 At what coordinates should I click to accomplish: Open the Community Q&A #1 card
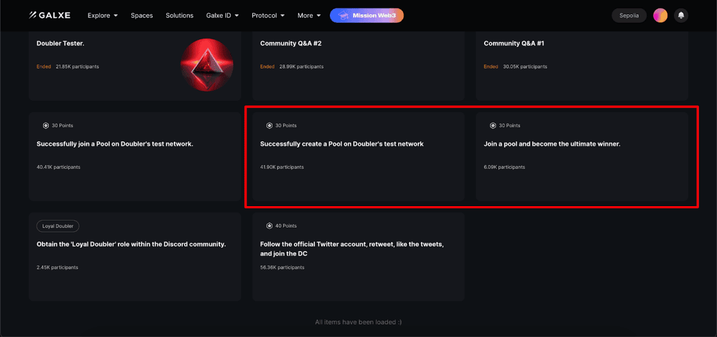(x=582, y=66)
